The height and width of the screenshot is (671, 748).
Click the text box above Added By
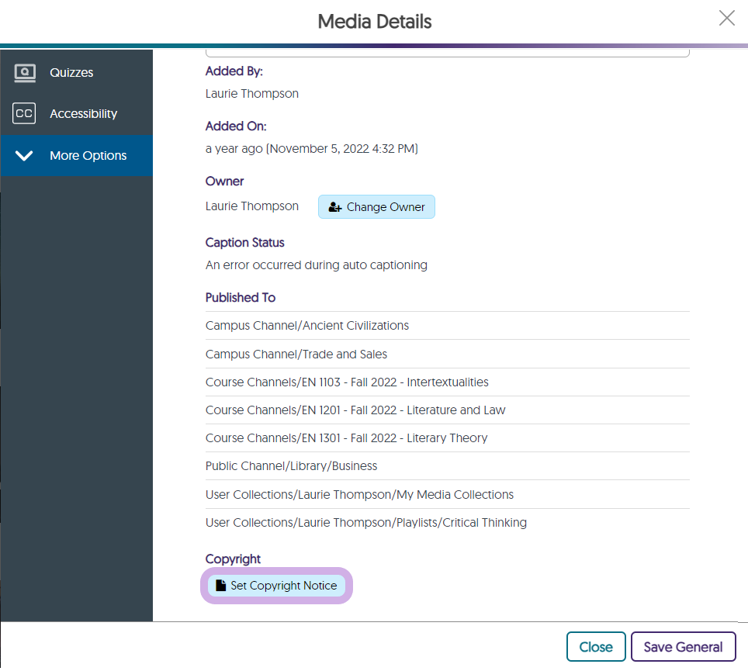[447, 53]
